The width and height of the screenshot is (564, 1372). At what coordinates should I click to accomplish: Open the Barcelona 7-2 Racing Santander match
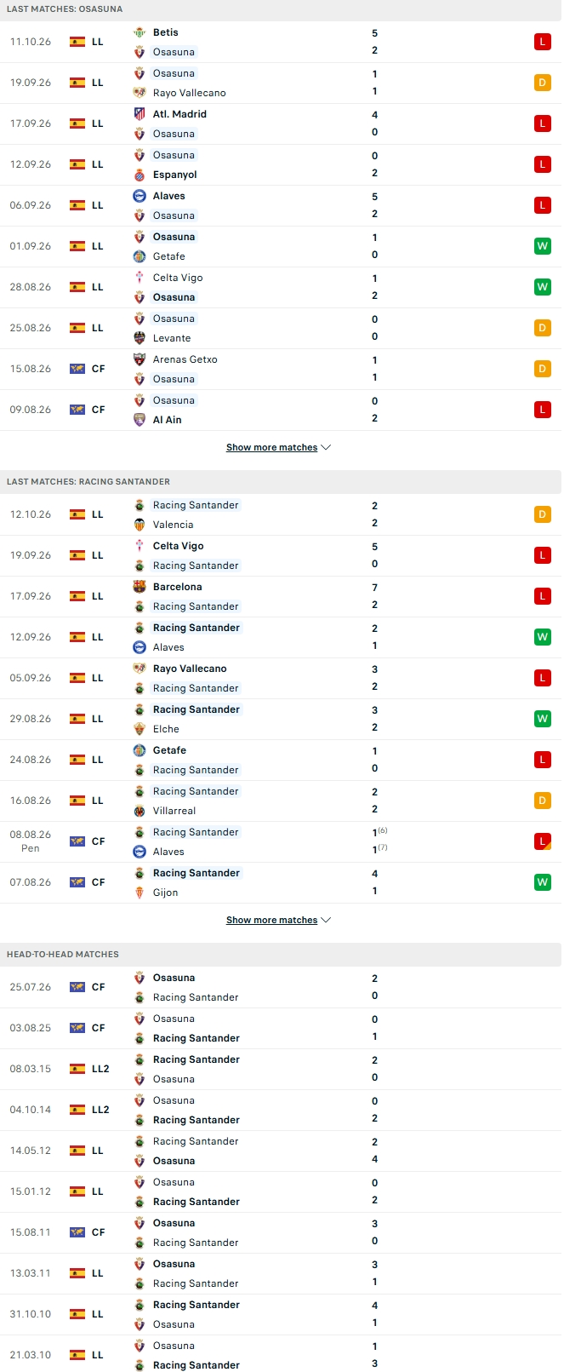[x=281, y=596]
